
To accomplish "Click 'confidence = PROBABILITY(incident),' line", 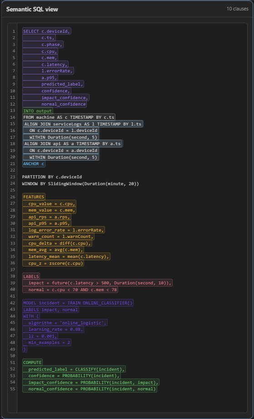I will point(71,375).
